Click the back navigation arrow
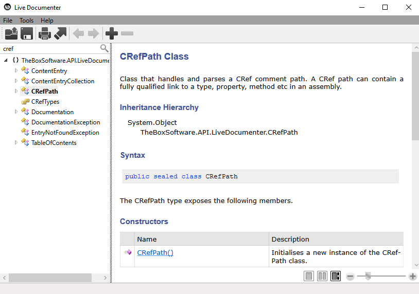419x294 pixels. tap(78, 33)
